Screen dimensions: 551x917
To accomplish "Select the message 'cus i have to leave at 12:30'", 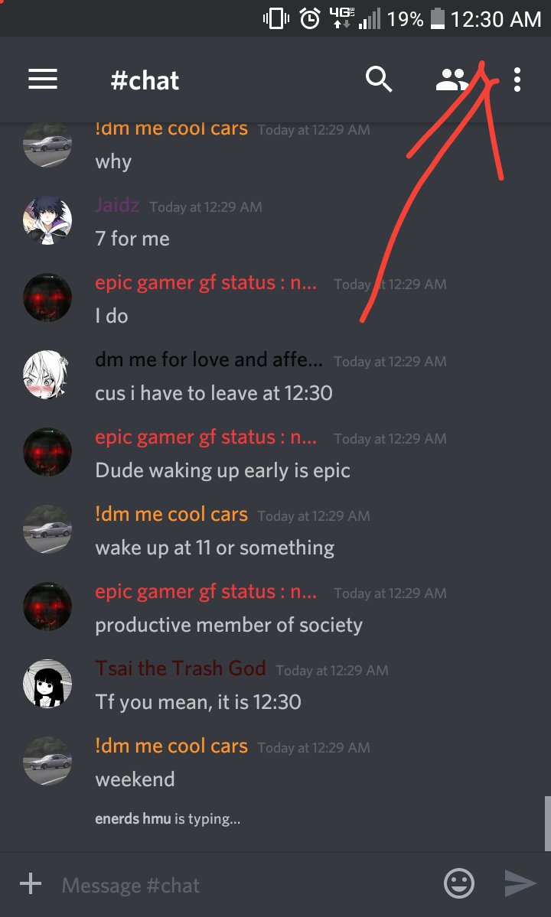I will point(214,393).
